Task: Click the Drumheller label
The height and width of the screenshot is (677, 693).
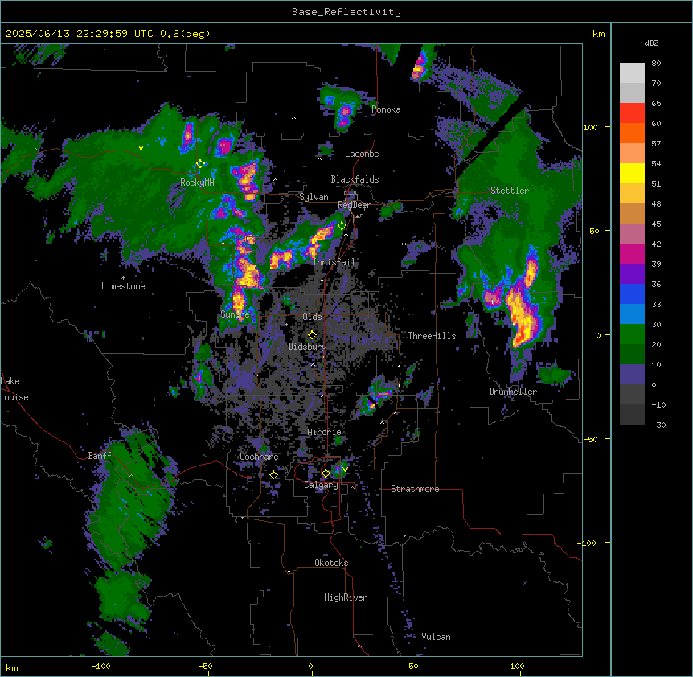Action: [x=513, y=392]
